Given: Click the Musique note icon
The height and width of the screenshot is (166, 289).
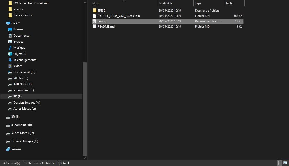Looking at the screenshot, I should click(10, 48).
